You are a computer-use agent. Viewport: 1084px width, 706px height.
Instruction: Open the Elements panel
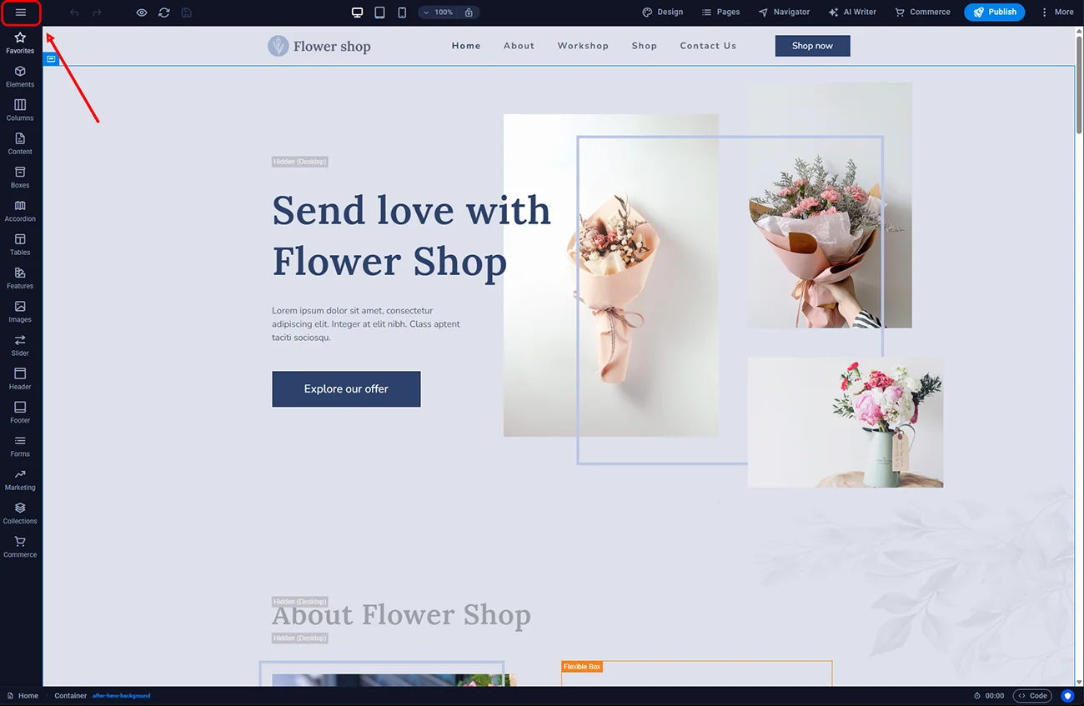pyautogui.click(x=19, y=78)
